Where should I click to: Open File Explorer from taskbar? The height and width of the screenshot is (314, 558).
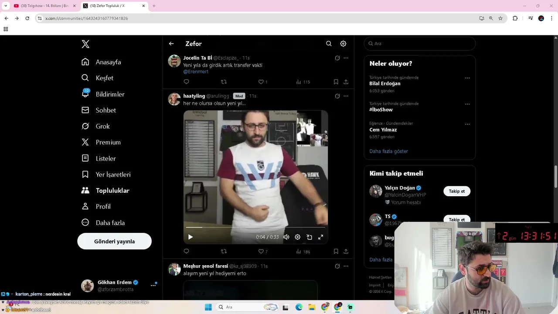tap(312, 307)
